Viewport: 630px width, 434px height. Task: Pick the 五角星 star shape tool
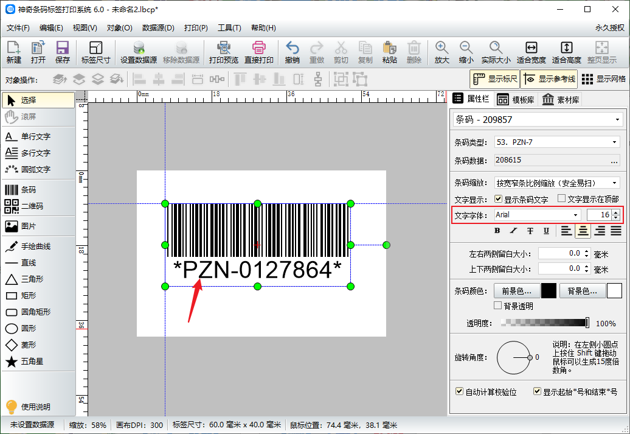(x=38, y=362)
